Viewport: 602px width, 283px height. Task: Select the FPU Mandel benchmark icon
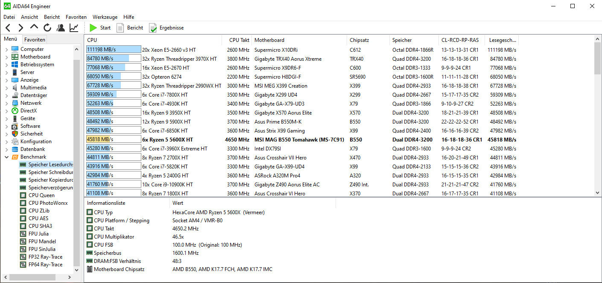click(23, 242)
